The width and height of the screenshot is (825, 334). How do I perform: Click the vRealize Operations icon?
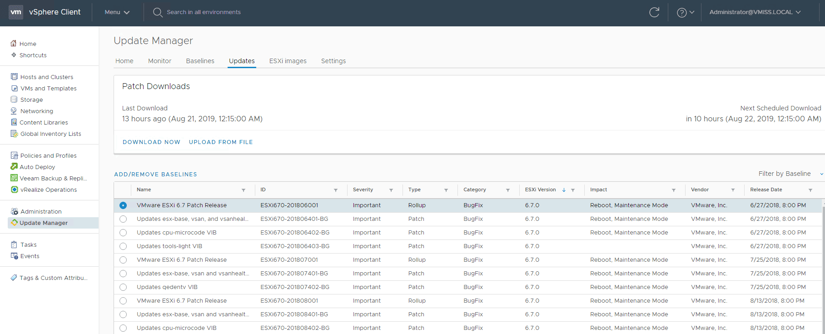14,189
